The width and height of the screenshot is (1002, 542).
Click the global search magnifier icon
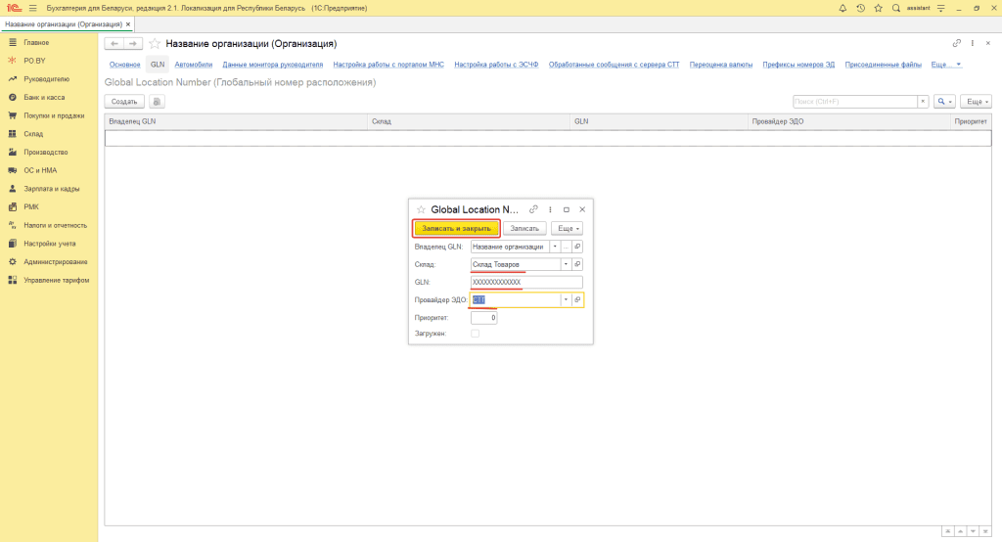895,8
